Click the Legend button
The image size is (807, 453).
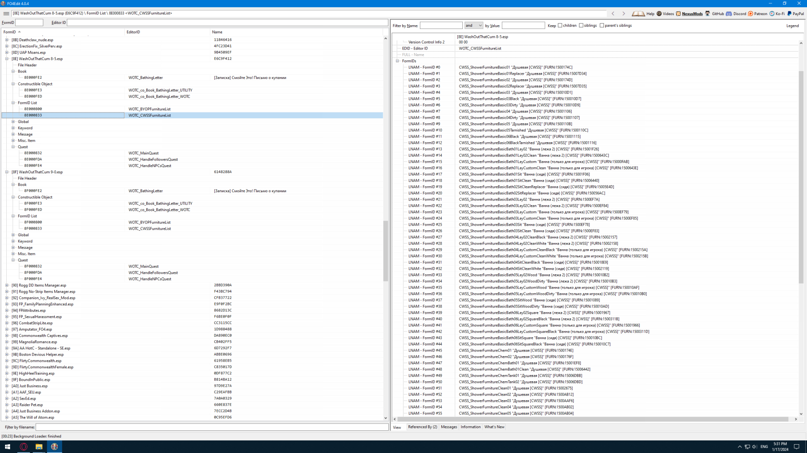(792, 26)
